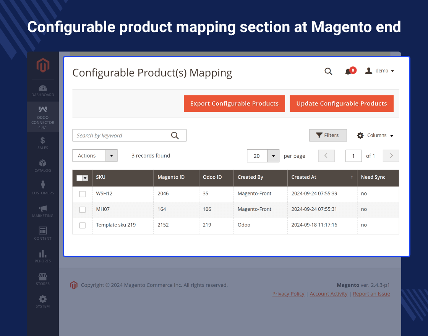The image size is (428, 336).
Task: Sort by Magento ID column header
Action: (x=176, y=178)
